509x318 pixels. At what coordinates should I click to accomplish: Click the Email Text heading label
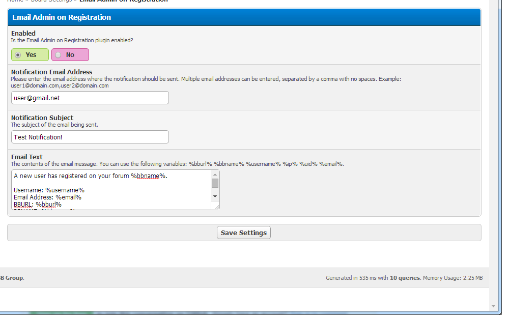point(27,157)
